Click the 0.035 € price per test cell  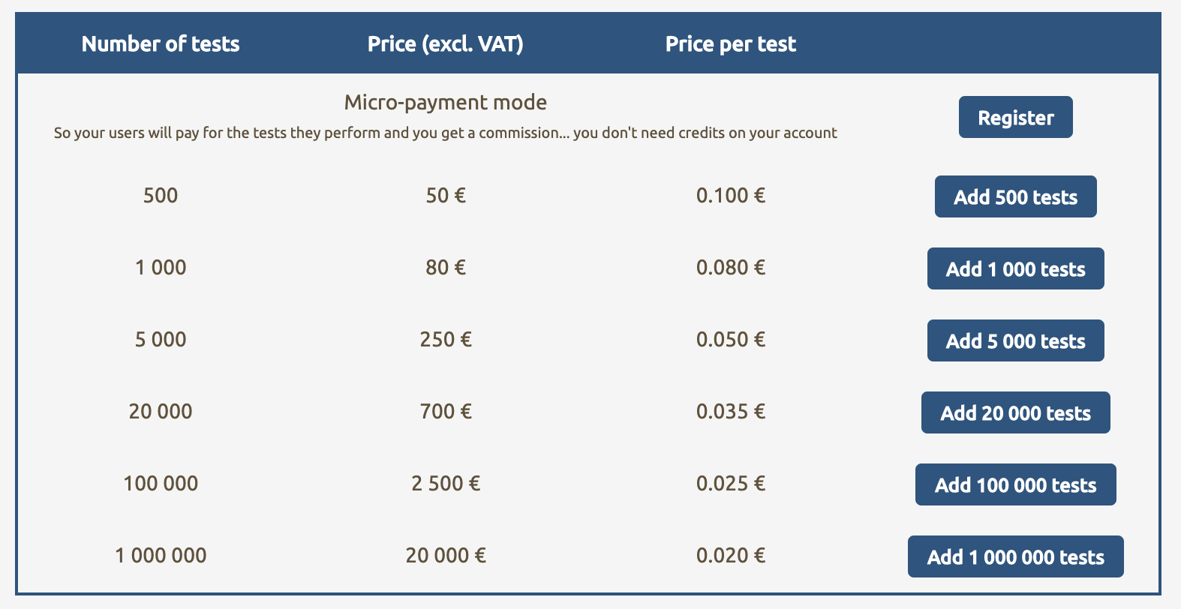(x=731, y=412)
